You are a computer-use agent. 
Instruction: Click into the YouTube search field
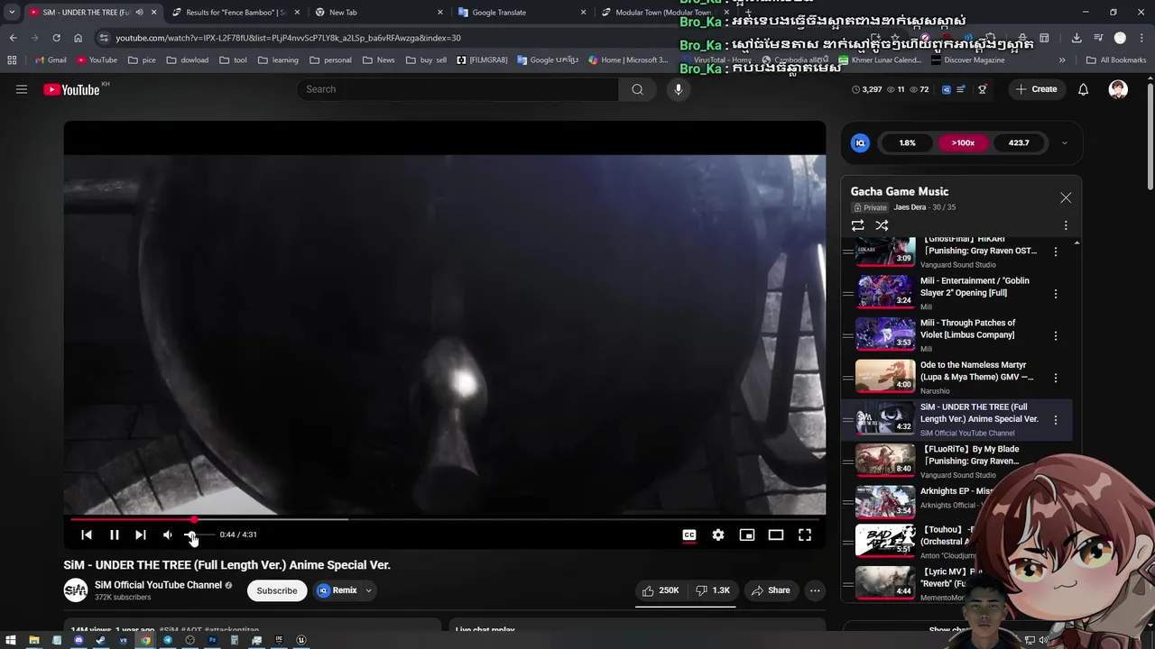[x=457, y=89]
